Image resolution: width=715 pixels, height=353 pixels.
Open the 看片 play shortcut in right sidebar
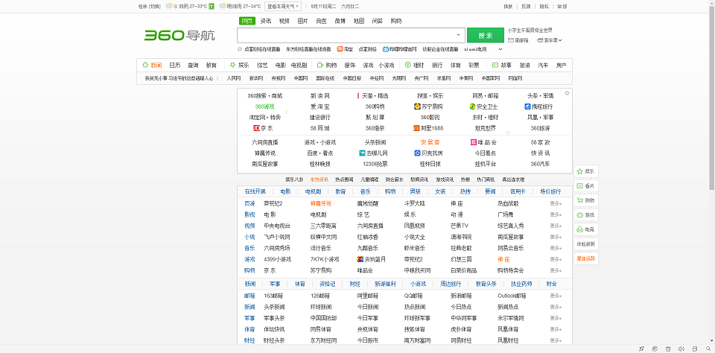click(x=586, y=186)
